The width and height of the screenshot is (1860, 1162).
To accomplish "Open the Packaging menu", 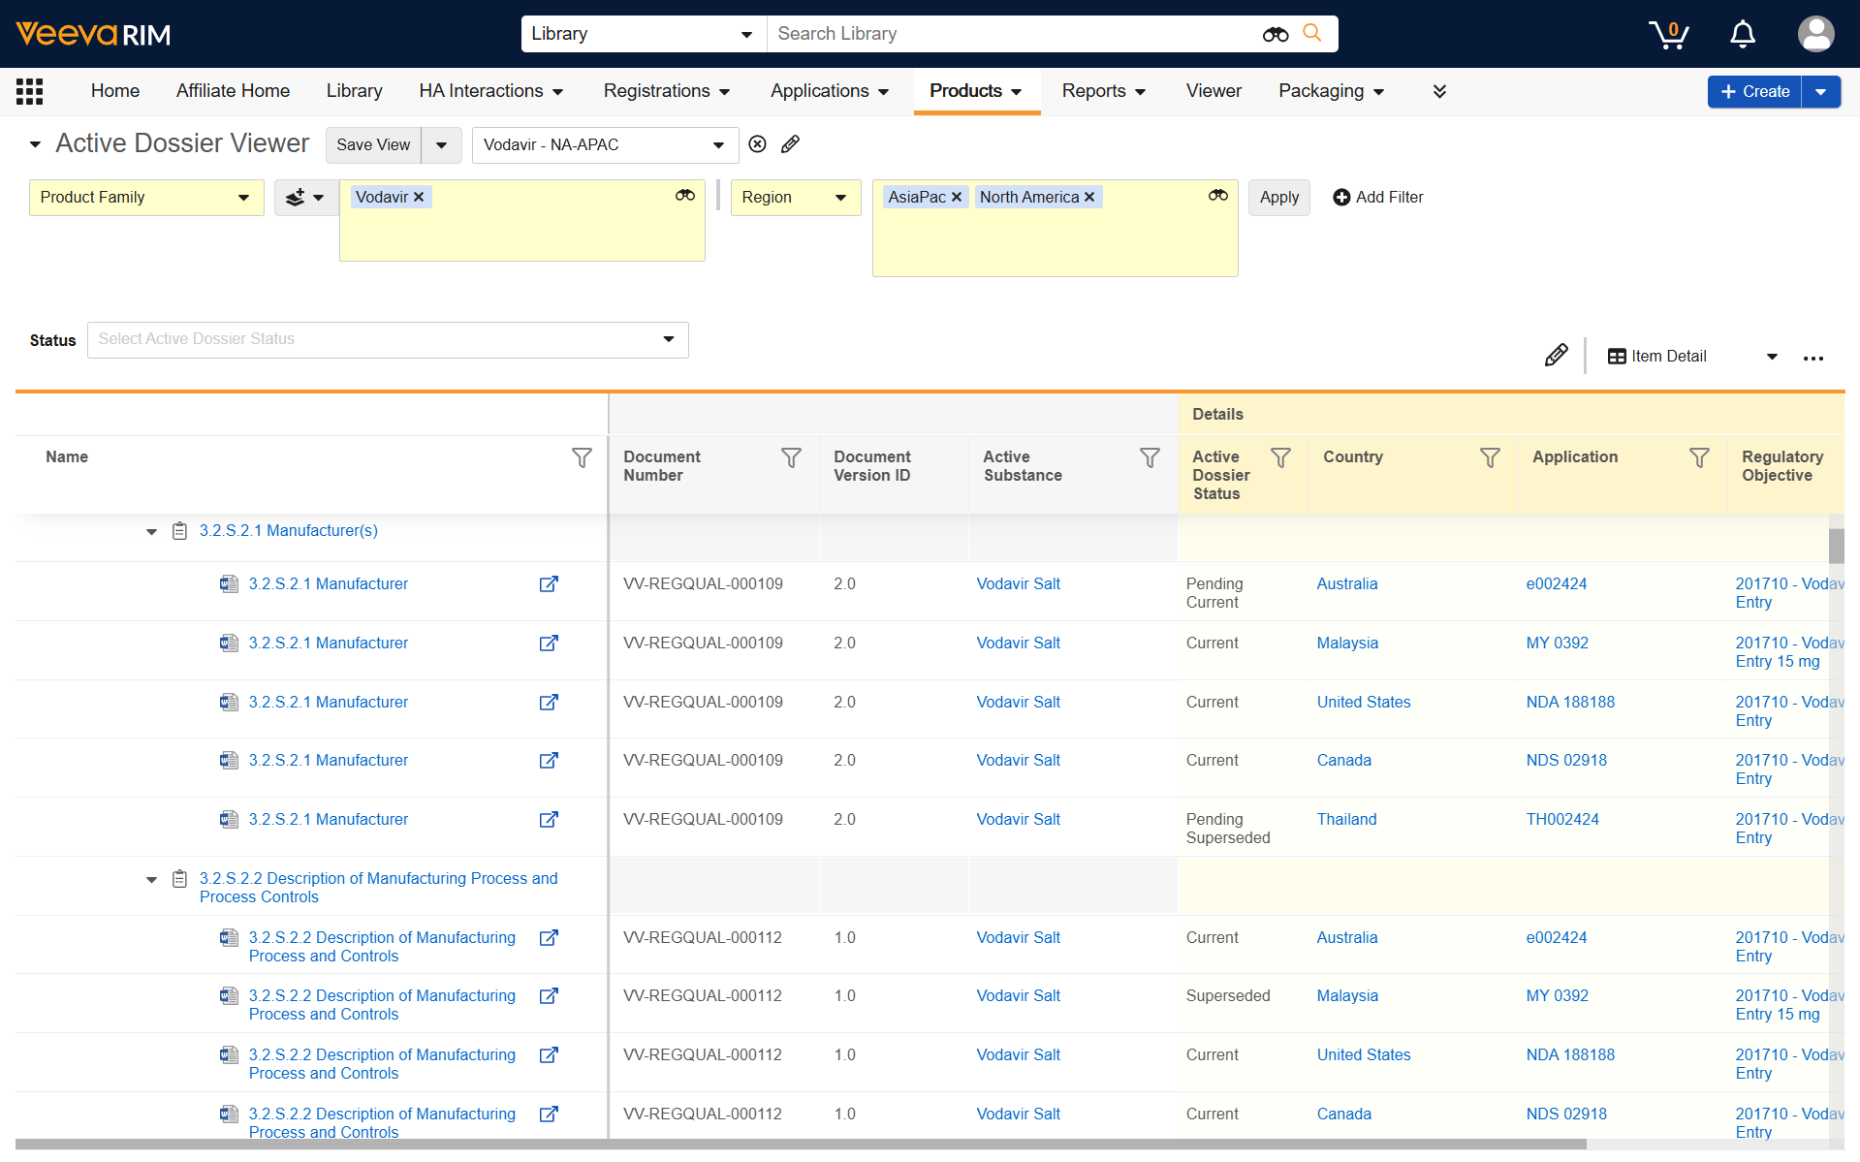I will click(1331, 91).
